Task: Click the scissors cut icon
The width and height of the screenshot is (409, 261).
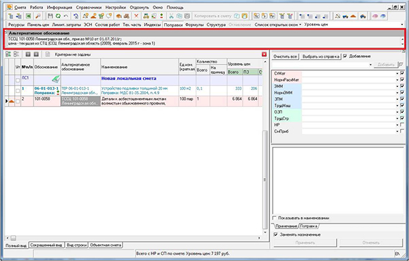Action: pyautogui.click(x=171, y=16)
